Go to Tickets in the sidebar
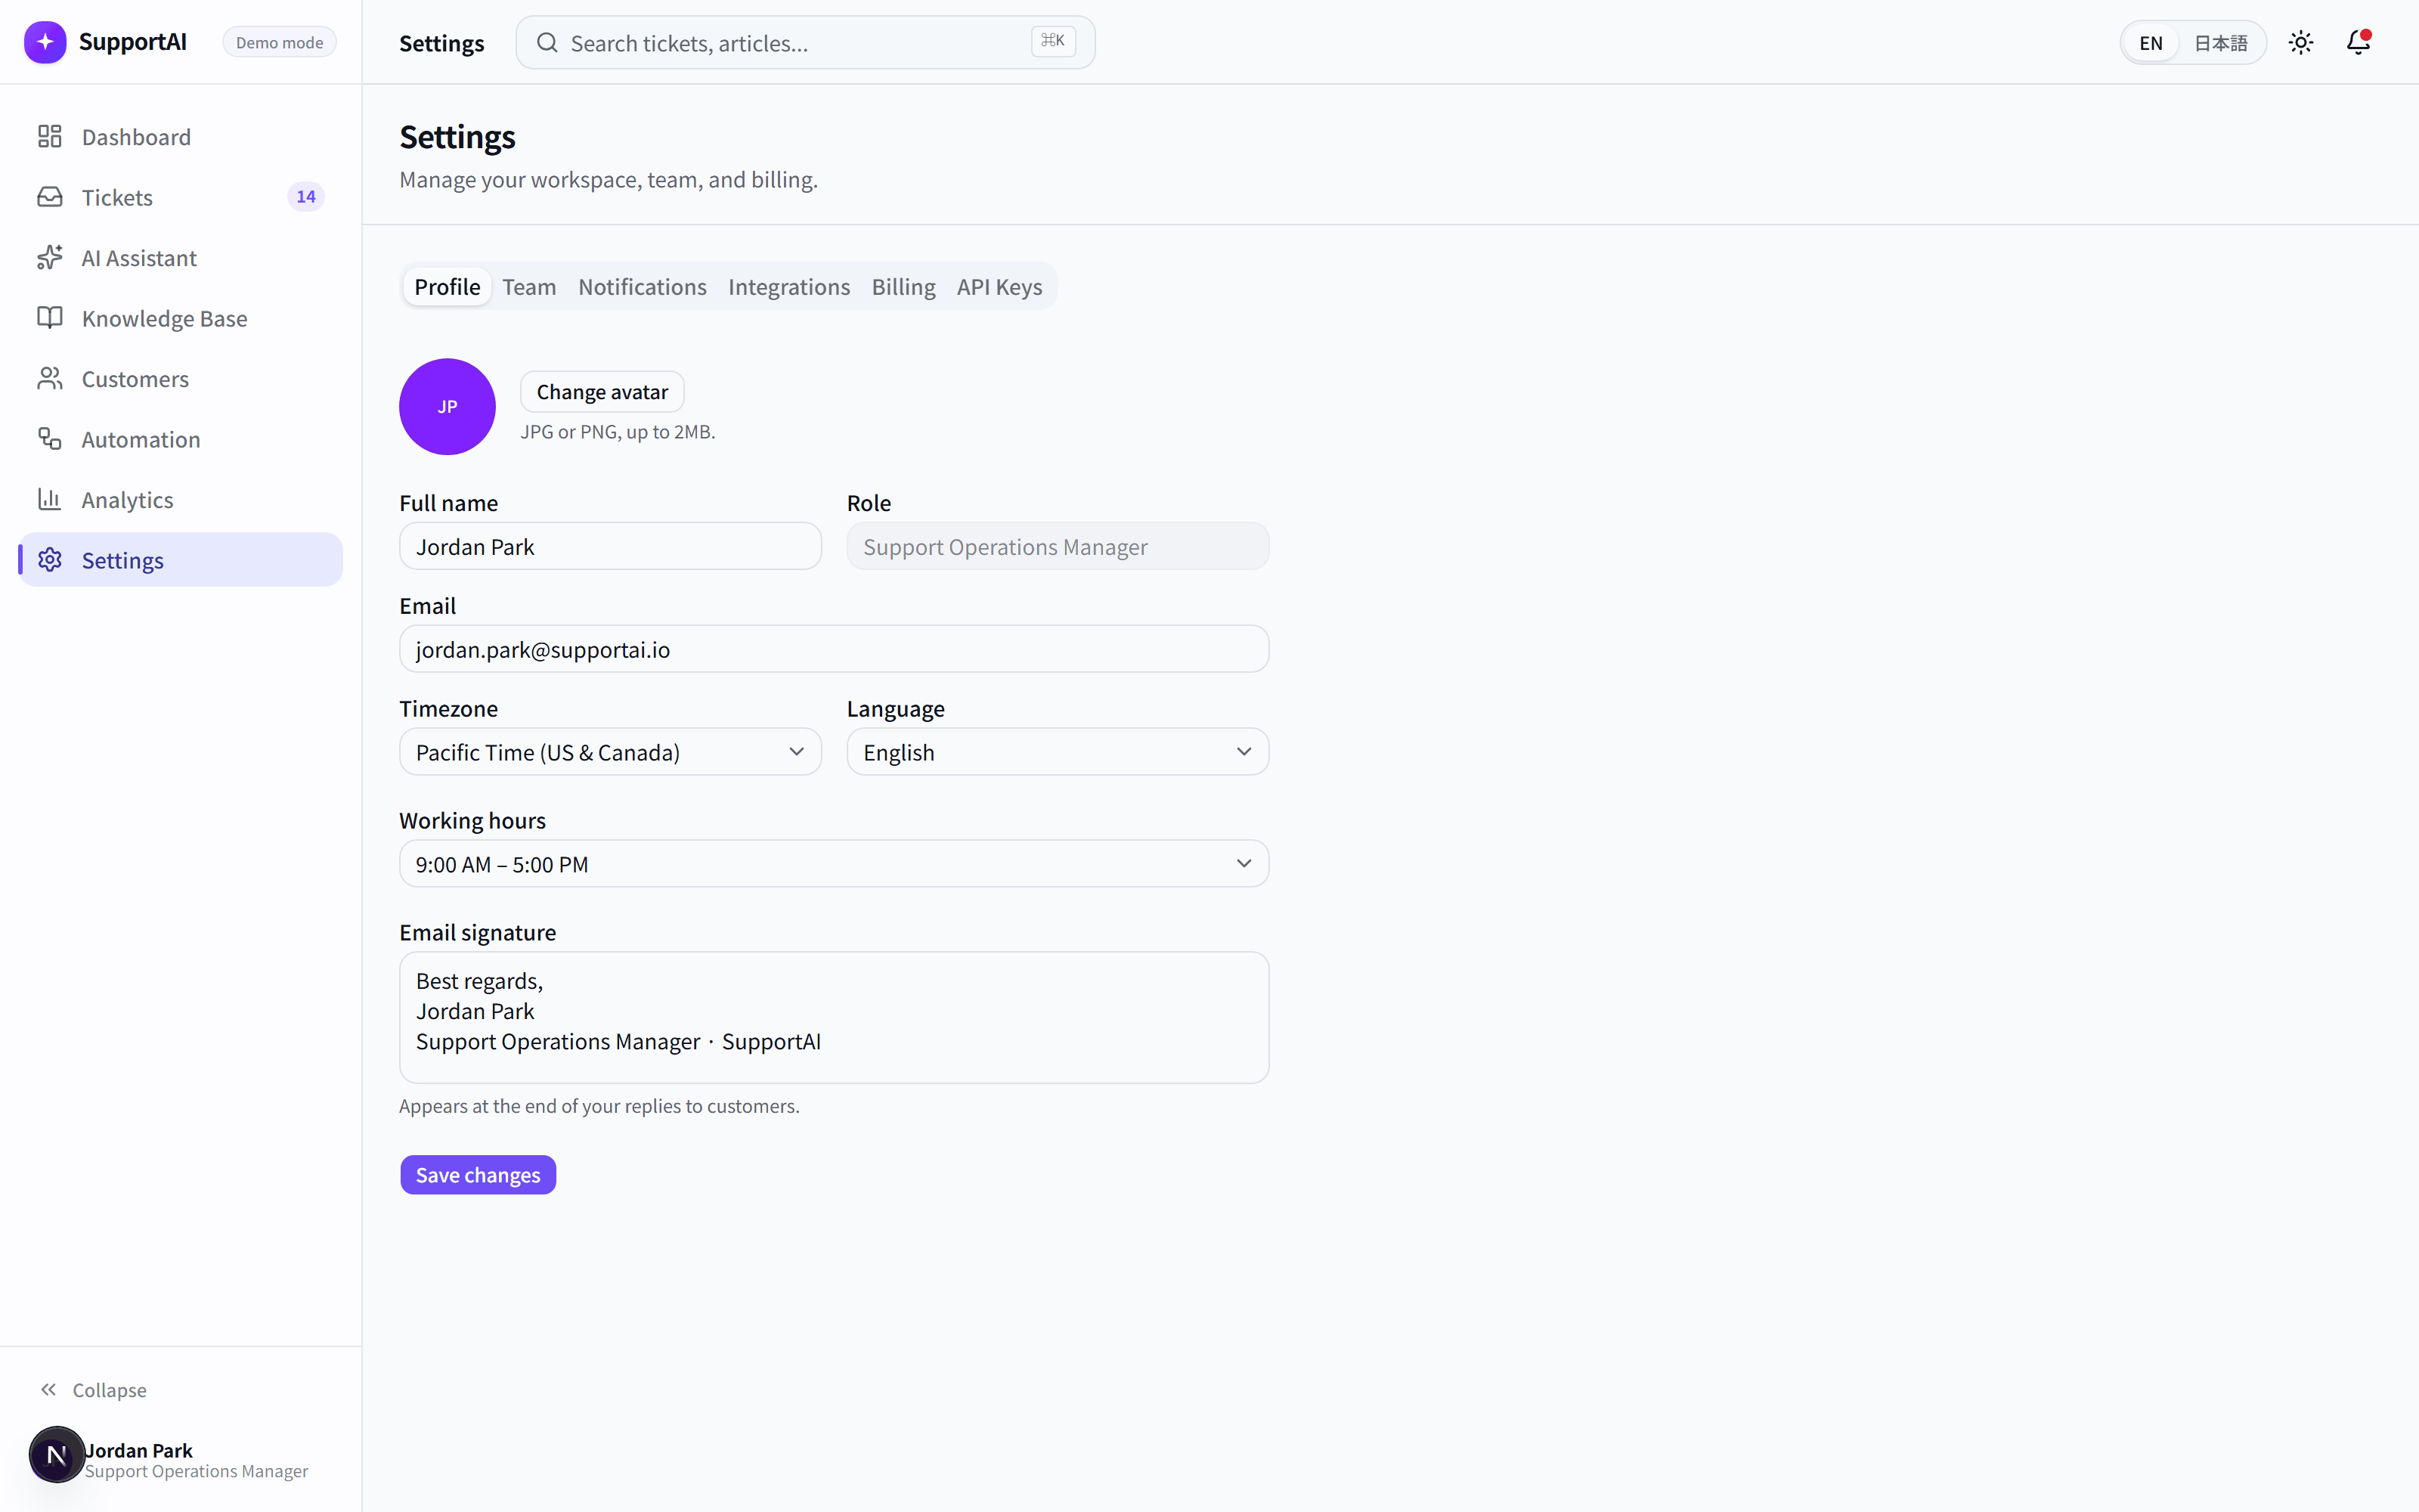Viewport: 2419px width, 1512px height. point(180,197)
